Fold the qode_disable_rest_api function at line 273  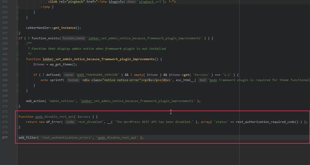click(17, 117)
